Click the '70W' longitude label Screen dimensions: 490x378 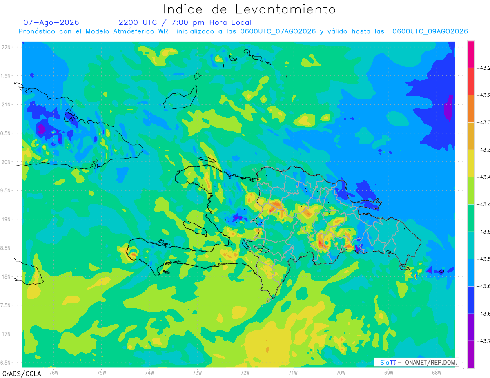(341, 373)
